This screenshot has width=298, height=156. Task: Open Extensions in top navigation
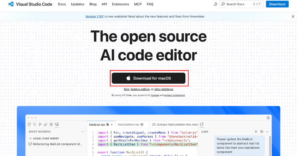pyautogui.click(x=120, y=4)
